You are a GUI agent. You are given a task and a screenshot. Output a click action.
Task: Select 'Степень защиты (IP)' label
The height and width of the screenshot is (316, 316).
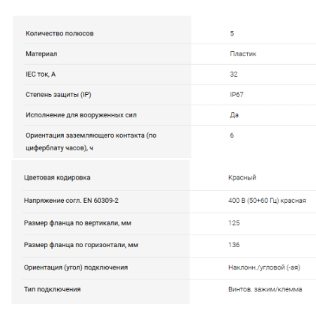pyautogui.click(x=58, y=95)
